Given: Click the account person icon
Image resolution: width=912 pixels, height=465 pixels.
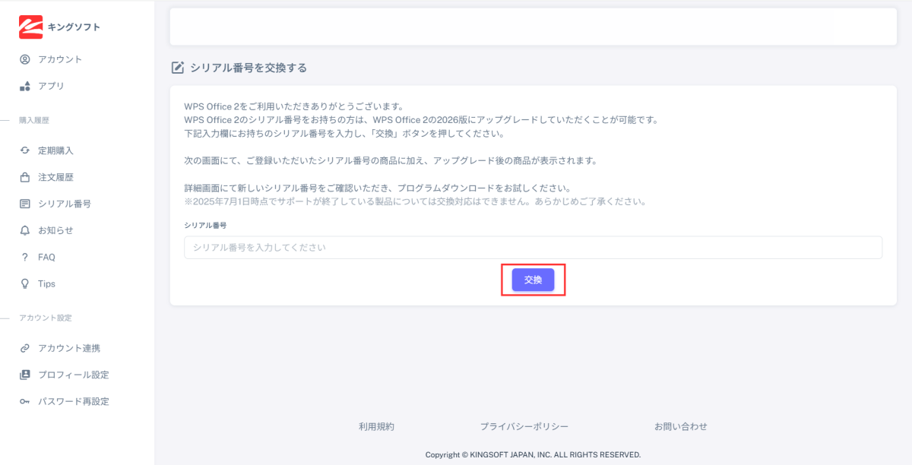Looking at the screenshot, I should (x=25, y=59).
